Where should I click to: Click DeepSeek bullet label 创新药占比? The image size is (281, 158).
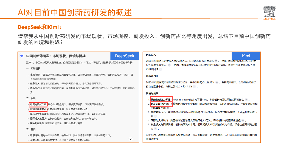[x=36, y=88]
